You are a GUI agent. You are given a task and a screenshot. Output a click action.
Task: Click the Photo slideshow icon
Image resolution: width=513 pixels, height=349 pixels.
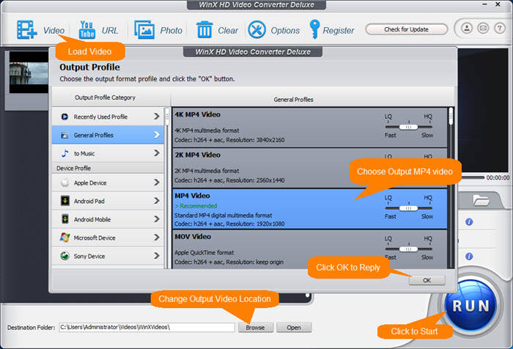[x=144, y=30]
